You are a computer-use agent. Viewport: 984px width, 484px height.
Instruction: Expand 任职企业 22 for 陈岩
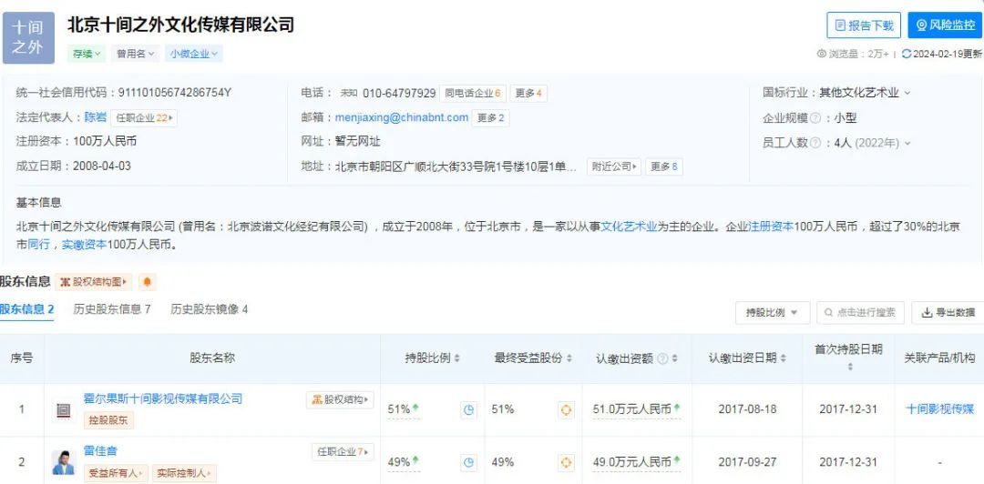click(x=144, y=118)
